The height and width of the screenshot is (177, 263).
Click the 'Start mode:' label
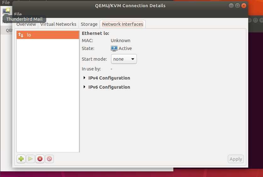pyautogui.click(x=94, y=59)
